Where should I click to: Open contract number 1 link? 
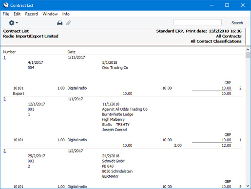[5, 57]
